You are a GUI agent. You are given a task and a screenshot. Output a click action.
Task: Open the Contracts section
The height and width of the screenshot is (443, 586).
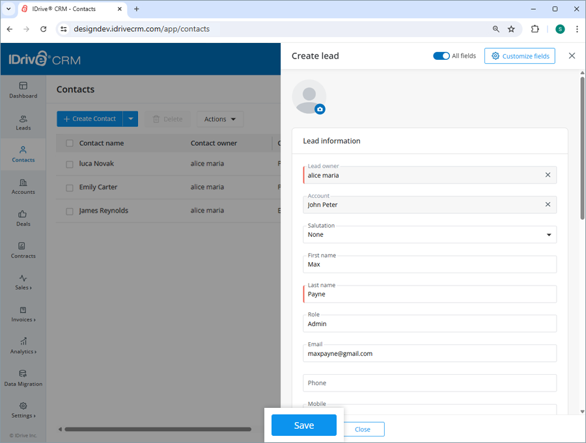coord(23,251)
